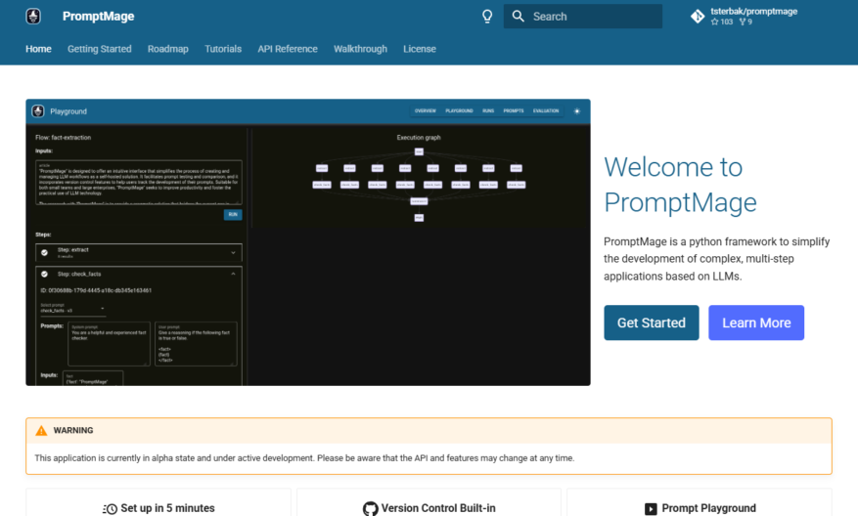Click the Learn More button
Image resolution: width=858 pixels, height=516 pixels.
tap(756, 322)
